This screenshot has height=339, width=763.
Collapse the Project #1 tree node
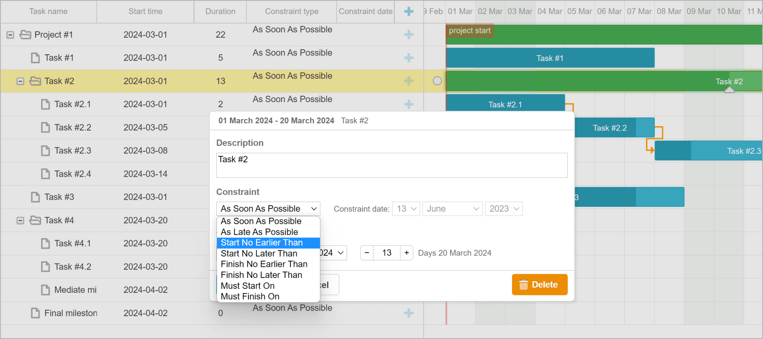10,35
